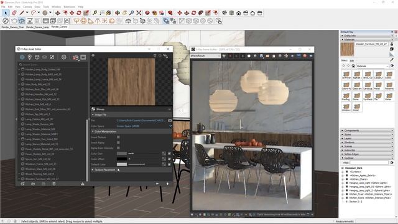This screenshot has height=224, width=398.
Task: Open the Camera menu
Action: click(27, 7)
